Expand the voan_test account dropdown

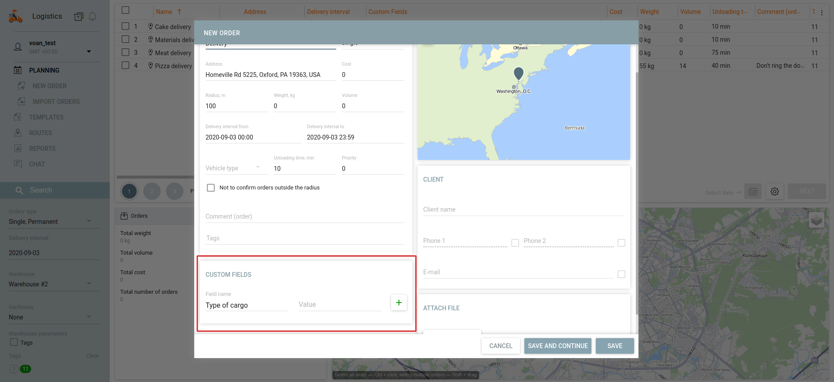pos(89,51)
